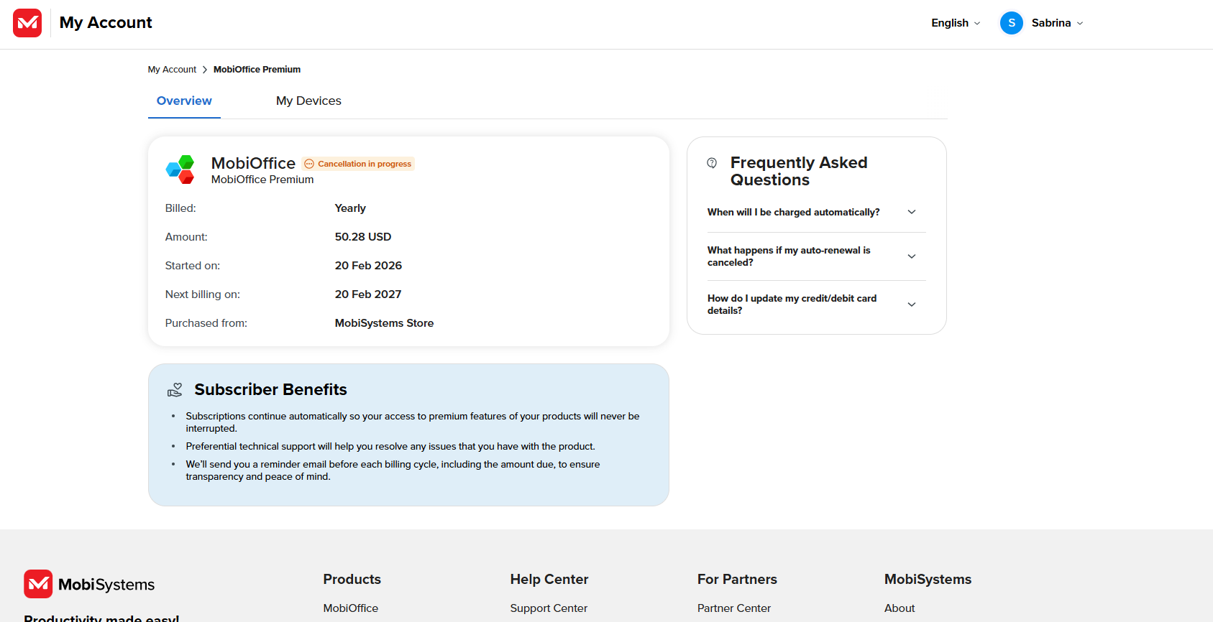Expand 'When will I be charged automatically?'
Image resolution: width=1213 pixels, height=622 pixels.
coord(816,213)
